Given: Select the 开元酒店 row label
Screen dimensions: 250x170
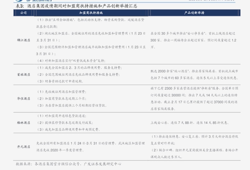Looking at the screenshot, I should click(24, 147).
